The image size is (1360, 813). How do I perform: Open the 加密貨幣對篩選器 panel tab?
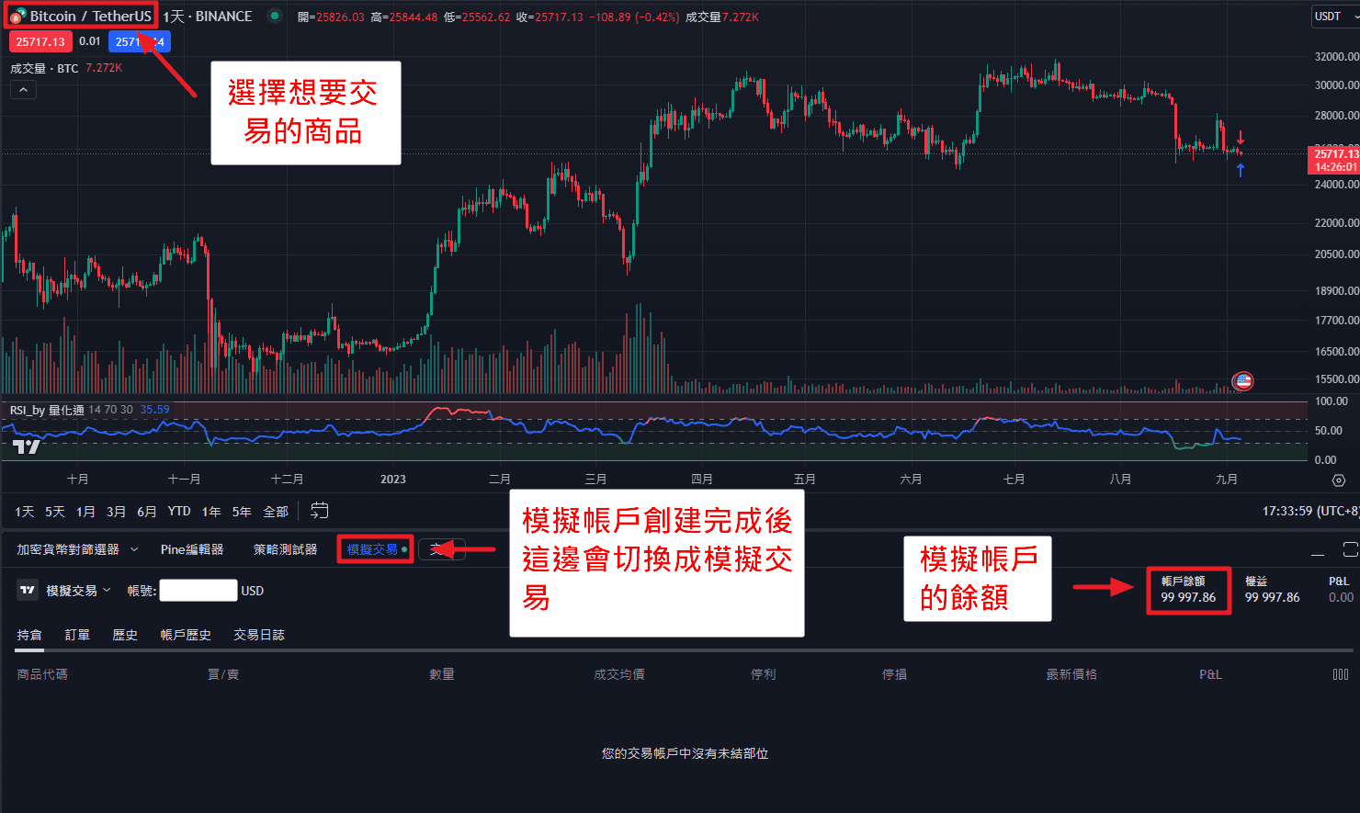(x=68, y=549)
